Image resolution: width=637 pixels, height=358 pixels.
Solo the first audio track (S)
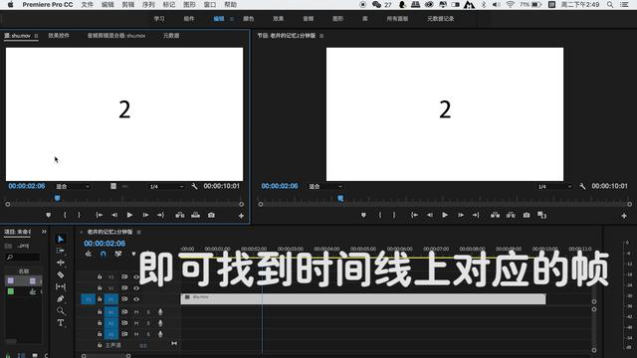point(148,312)
